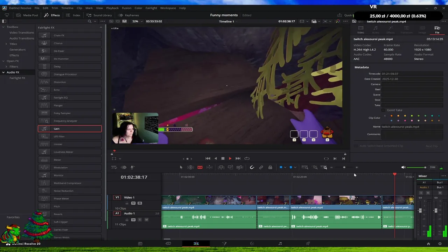
Task: Mute the viewer speaker volume icon
Action: 403,167
